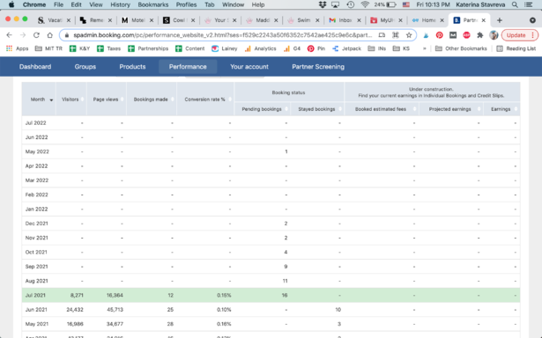Open the Taxes bookmark
The width and height of the screenshot is (542, 338).
pyautogui.click(x=109, y=48)
